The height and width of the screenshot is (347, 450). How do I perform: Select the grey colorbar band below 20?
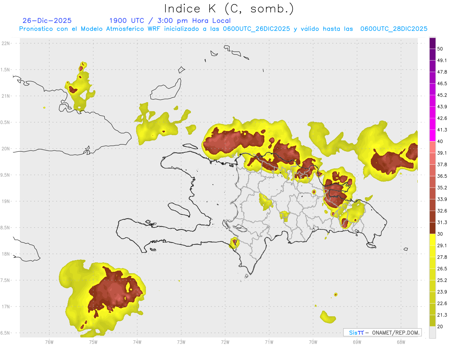click(432, 332)
